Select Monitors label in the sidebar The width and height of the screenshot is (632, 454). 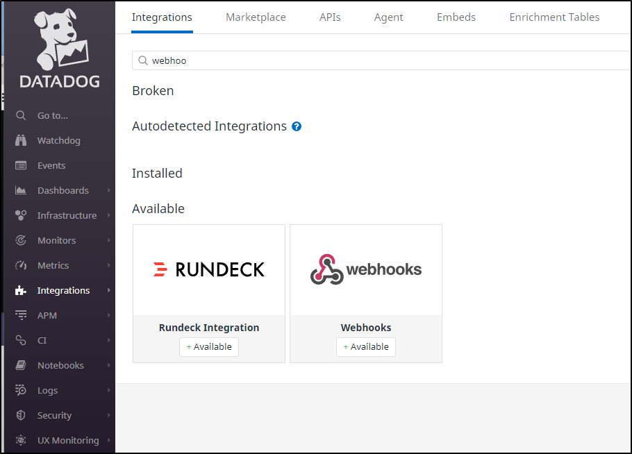(56, 240)
